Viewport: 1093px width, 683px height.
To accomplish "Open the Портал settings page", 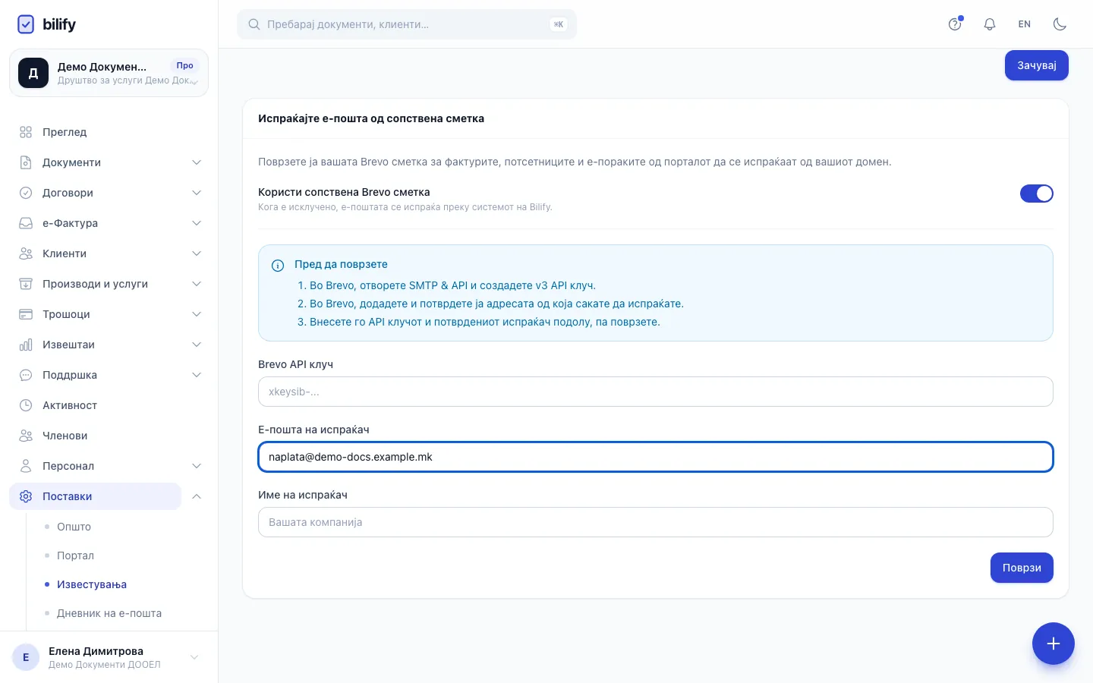I will (75, 556).
